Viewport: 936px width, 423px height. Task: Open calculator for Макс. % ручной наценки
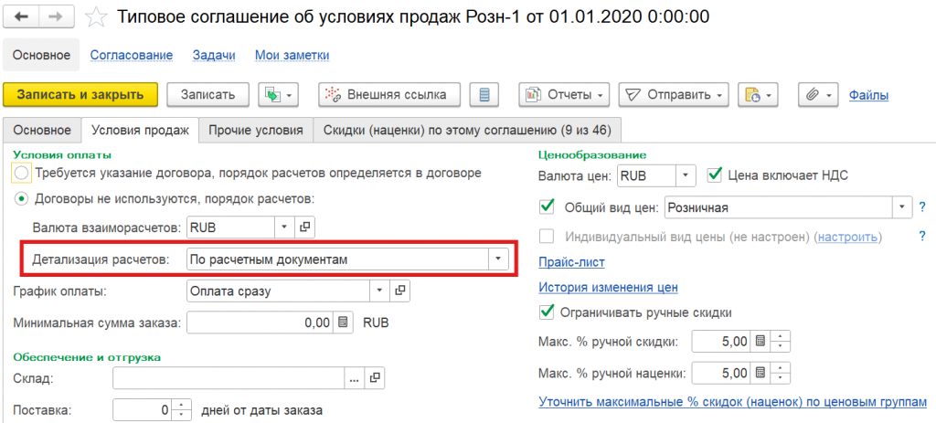click(760, 374)
